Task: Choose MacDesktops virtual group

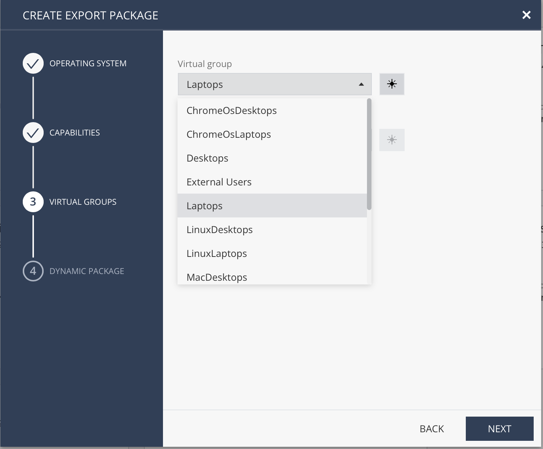Action: tap(217, 277)
